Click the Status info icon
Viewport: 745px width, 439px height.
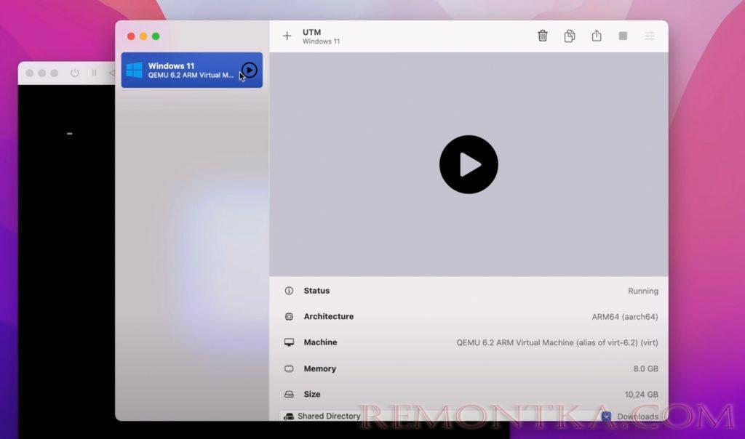pyautogui.click(x=289, y=291)
